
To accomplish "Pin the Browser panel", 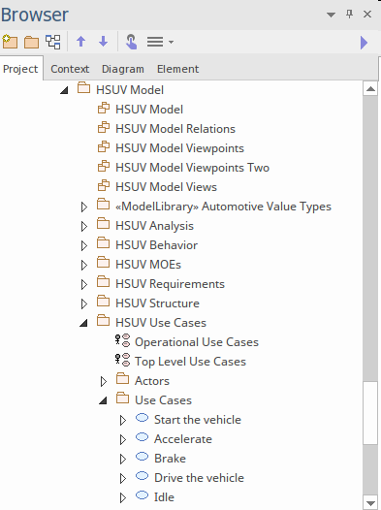I will 349,14.
